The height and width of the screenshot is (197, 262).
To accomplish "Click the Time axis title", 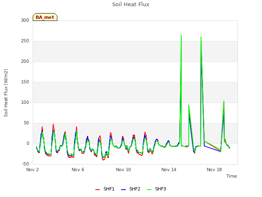I will pos(232,176).
